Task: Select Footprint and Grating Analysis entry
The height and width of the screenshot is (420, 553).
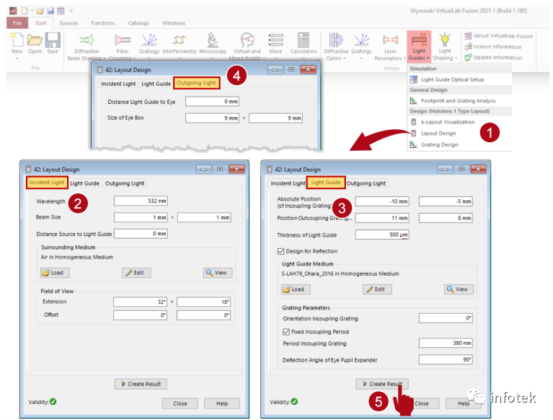Action: coord(459,101)
